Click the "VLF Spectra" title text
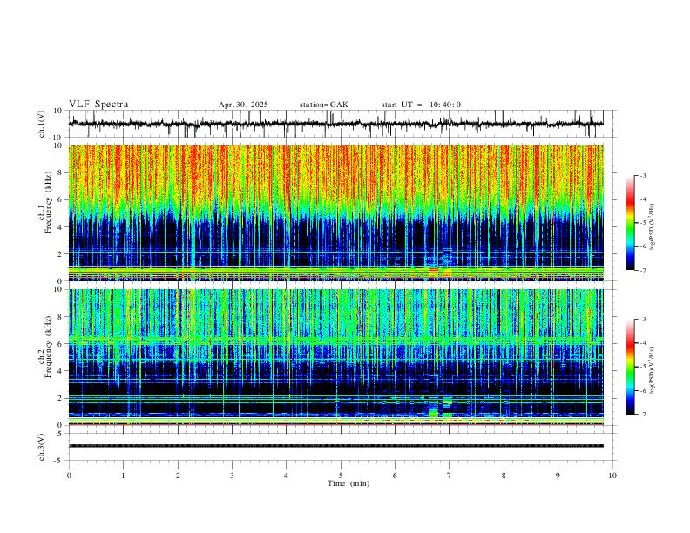The image size is (690, 533). tap(98, 105)
